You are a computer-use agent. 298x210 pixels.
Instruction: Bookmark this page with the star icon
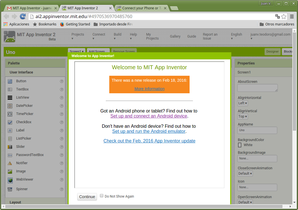284,16
